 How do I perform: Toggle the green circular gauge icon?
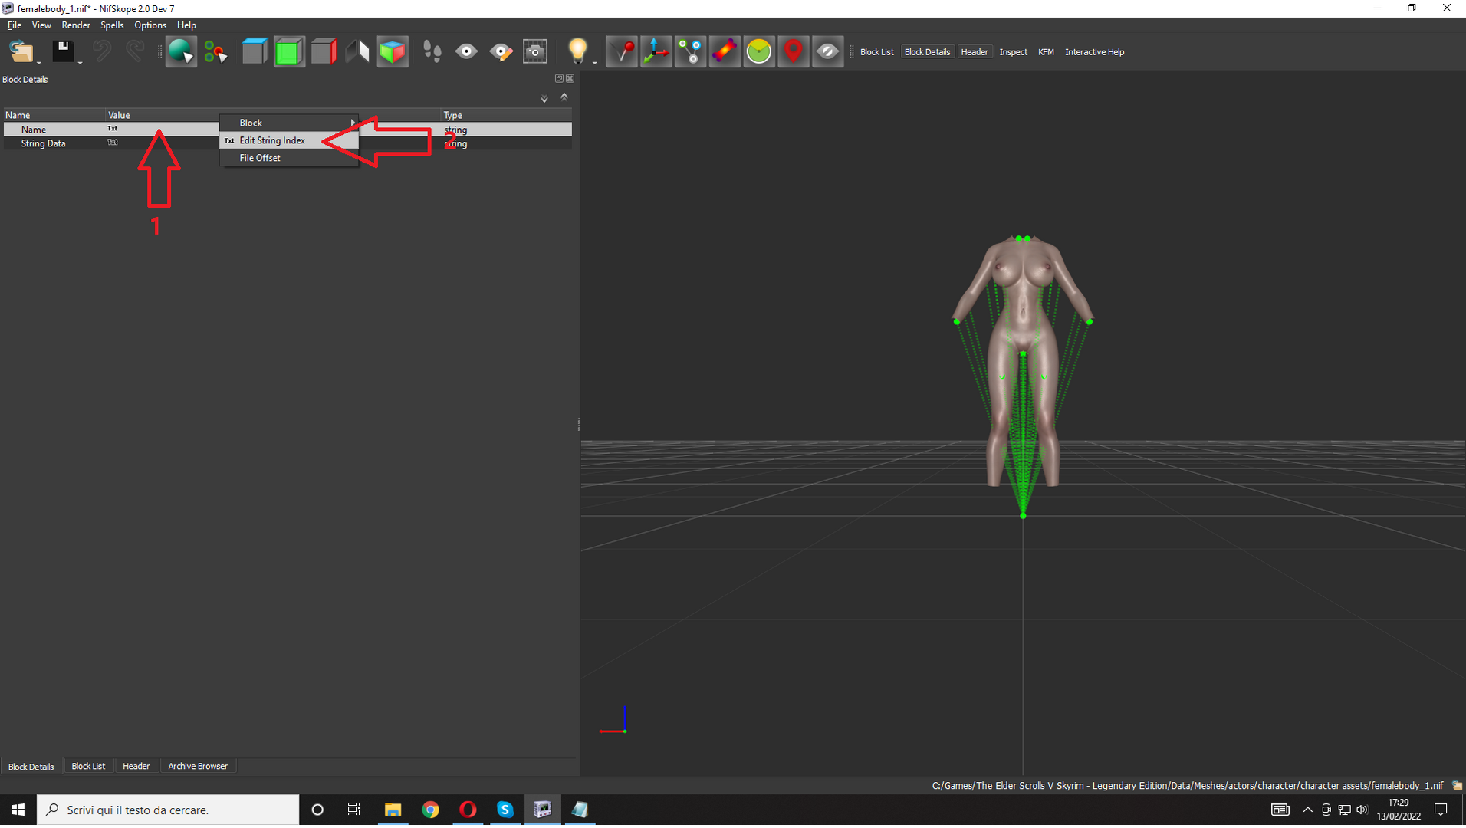(759, 51)
